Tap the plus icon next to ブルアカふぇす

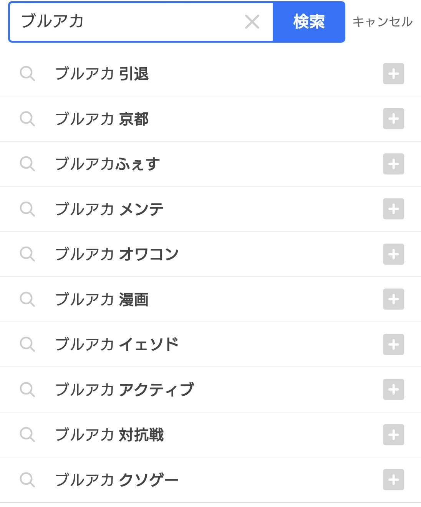[393, 164]
